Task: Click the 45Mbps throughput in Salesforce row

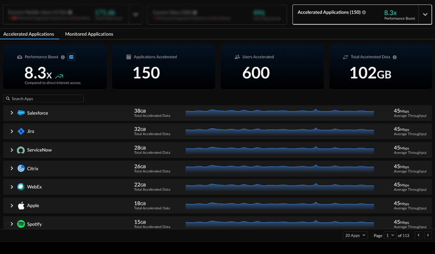Action: (401, 111)
